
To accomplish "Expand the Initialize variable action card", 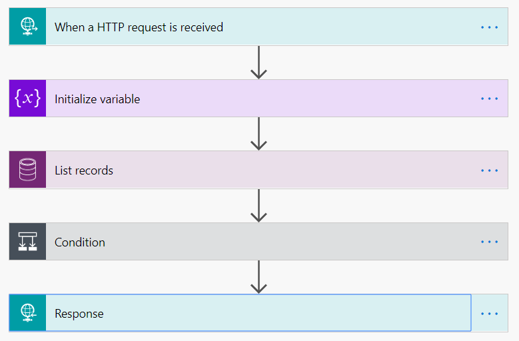I will coord(97,99).
